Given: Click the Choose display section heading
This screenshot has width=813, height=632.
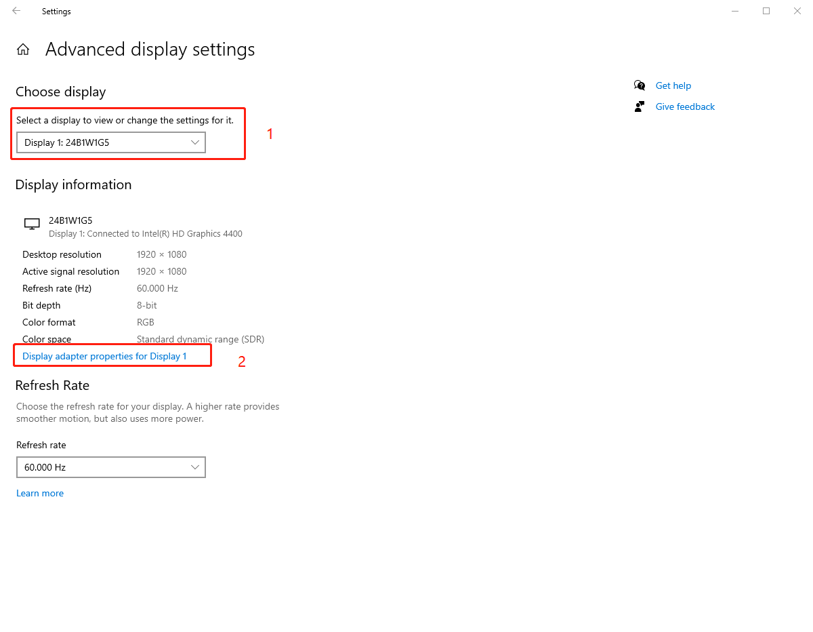Looking at the screenshot, I should (60, 92).
